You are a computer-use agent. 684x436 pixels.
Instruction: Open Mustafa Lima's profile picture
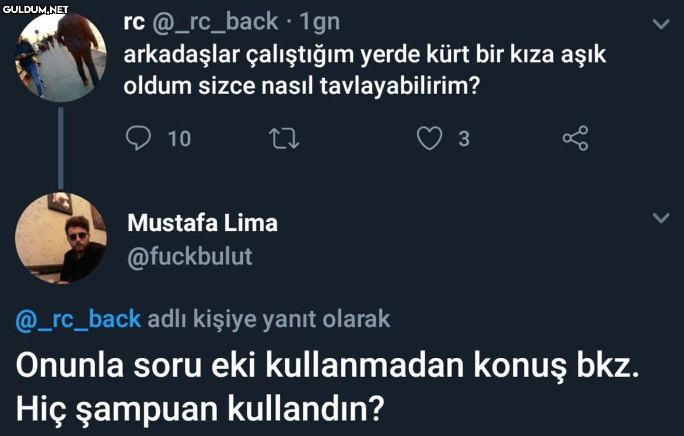pyautogui.click(x=60, y=238)
